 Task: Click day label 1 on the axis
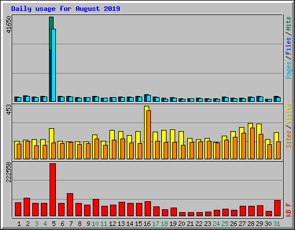coord(19,224)
